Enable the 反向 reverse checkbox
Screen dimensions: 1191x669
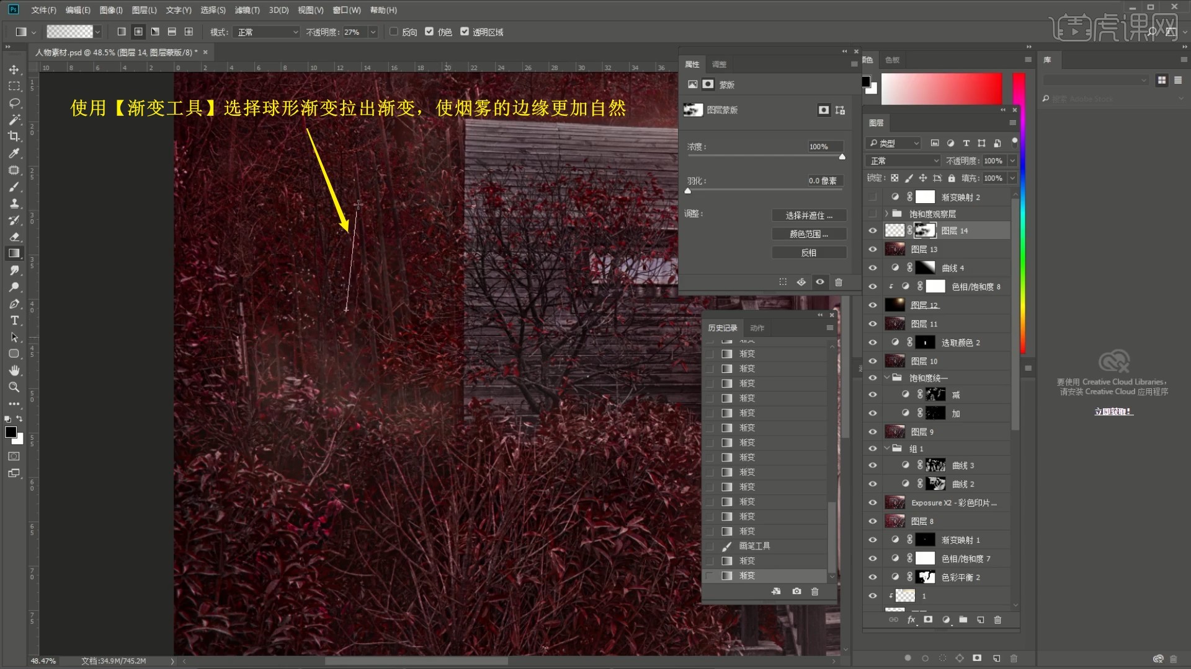coord(394,32)
